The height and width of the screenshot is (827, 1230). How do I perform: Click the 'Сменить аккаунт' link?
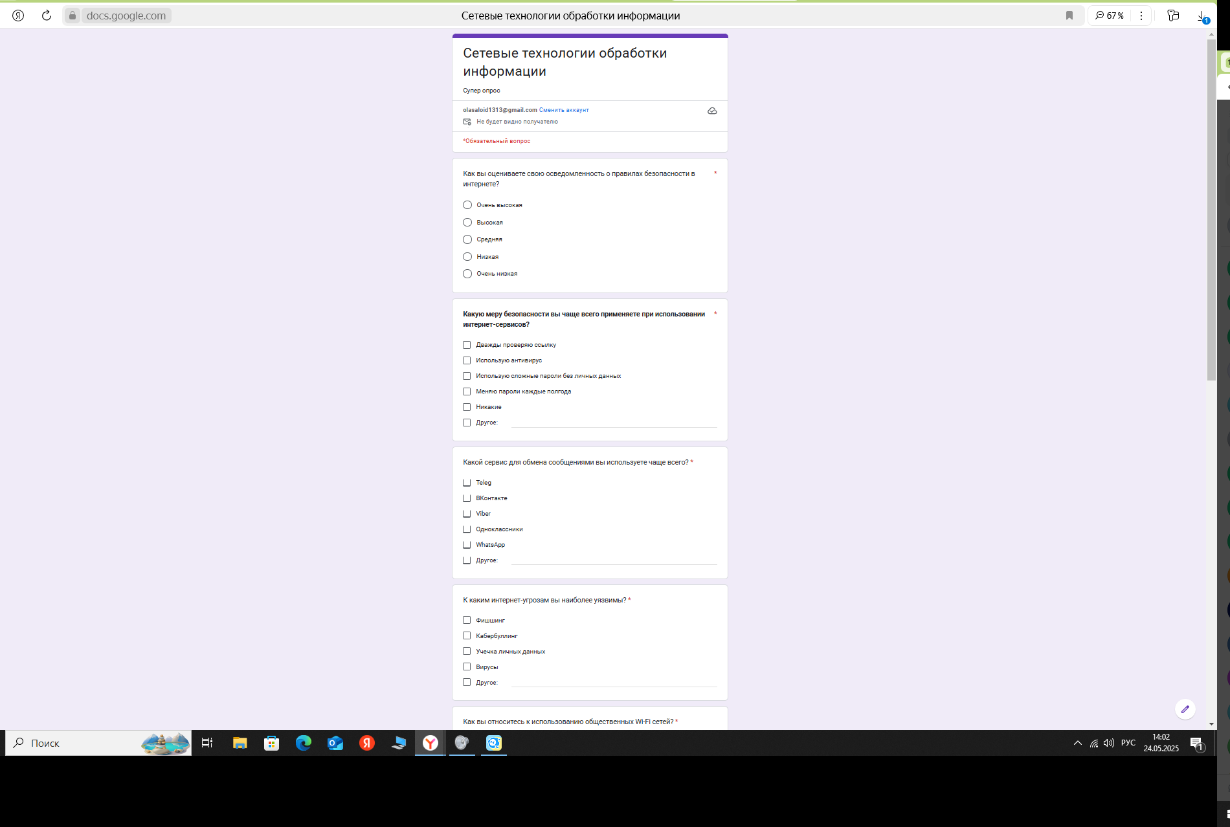[x=564, y=110]
